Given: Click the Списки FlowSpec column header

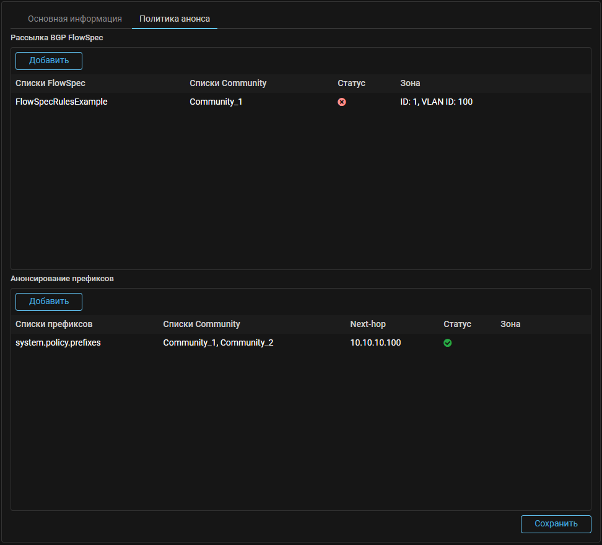Looking at the screenshot, I should (50, 83).
